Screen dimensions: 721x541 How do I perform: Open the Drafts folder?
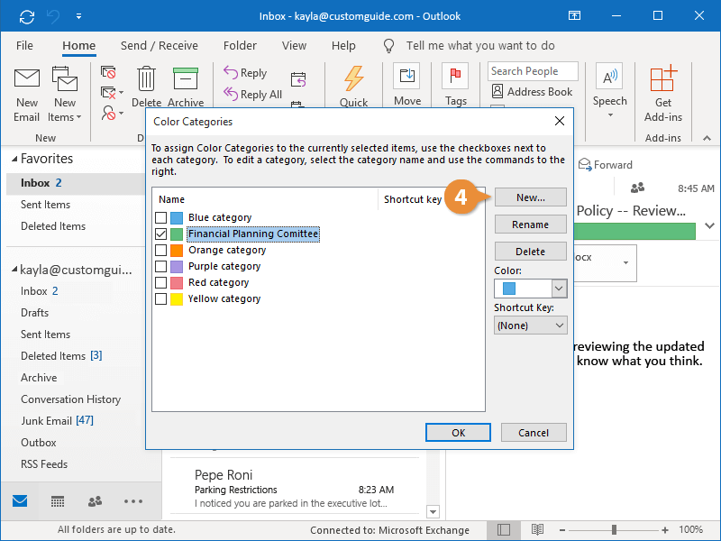pyautogui.click(x=34, y=313)
